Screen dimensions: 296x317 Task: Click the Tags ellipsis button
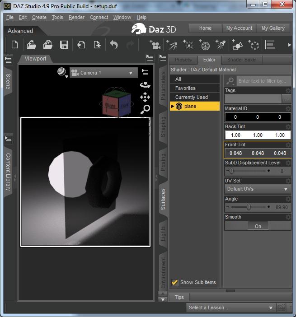click(x=287, y=99)
